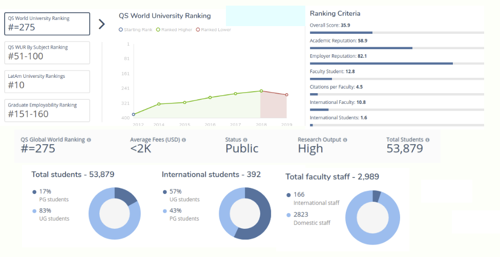500x257 pixels.
Task: Click the Employer Reputation progress bar
Action: (x=397, y=63)
